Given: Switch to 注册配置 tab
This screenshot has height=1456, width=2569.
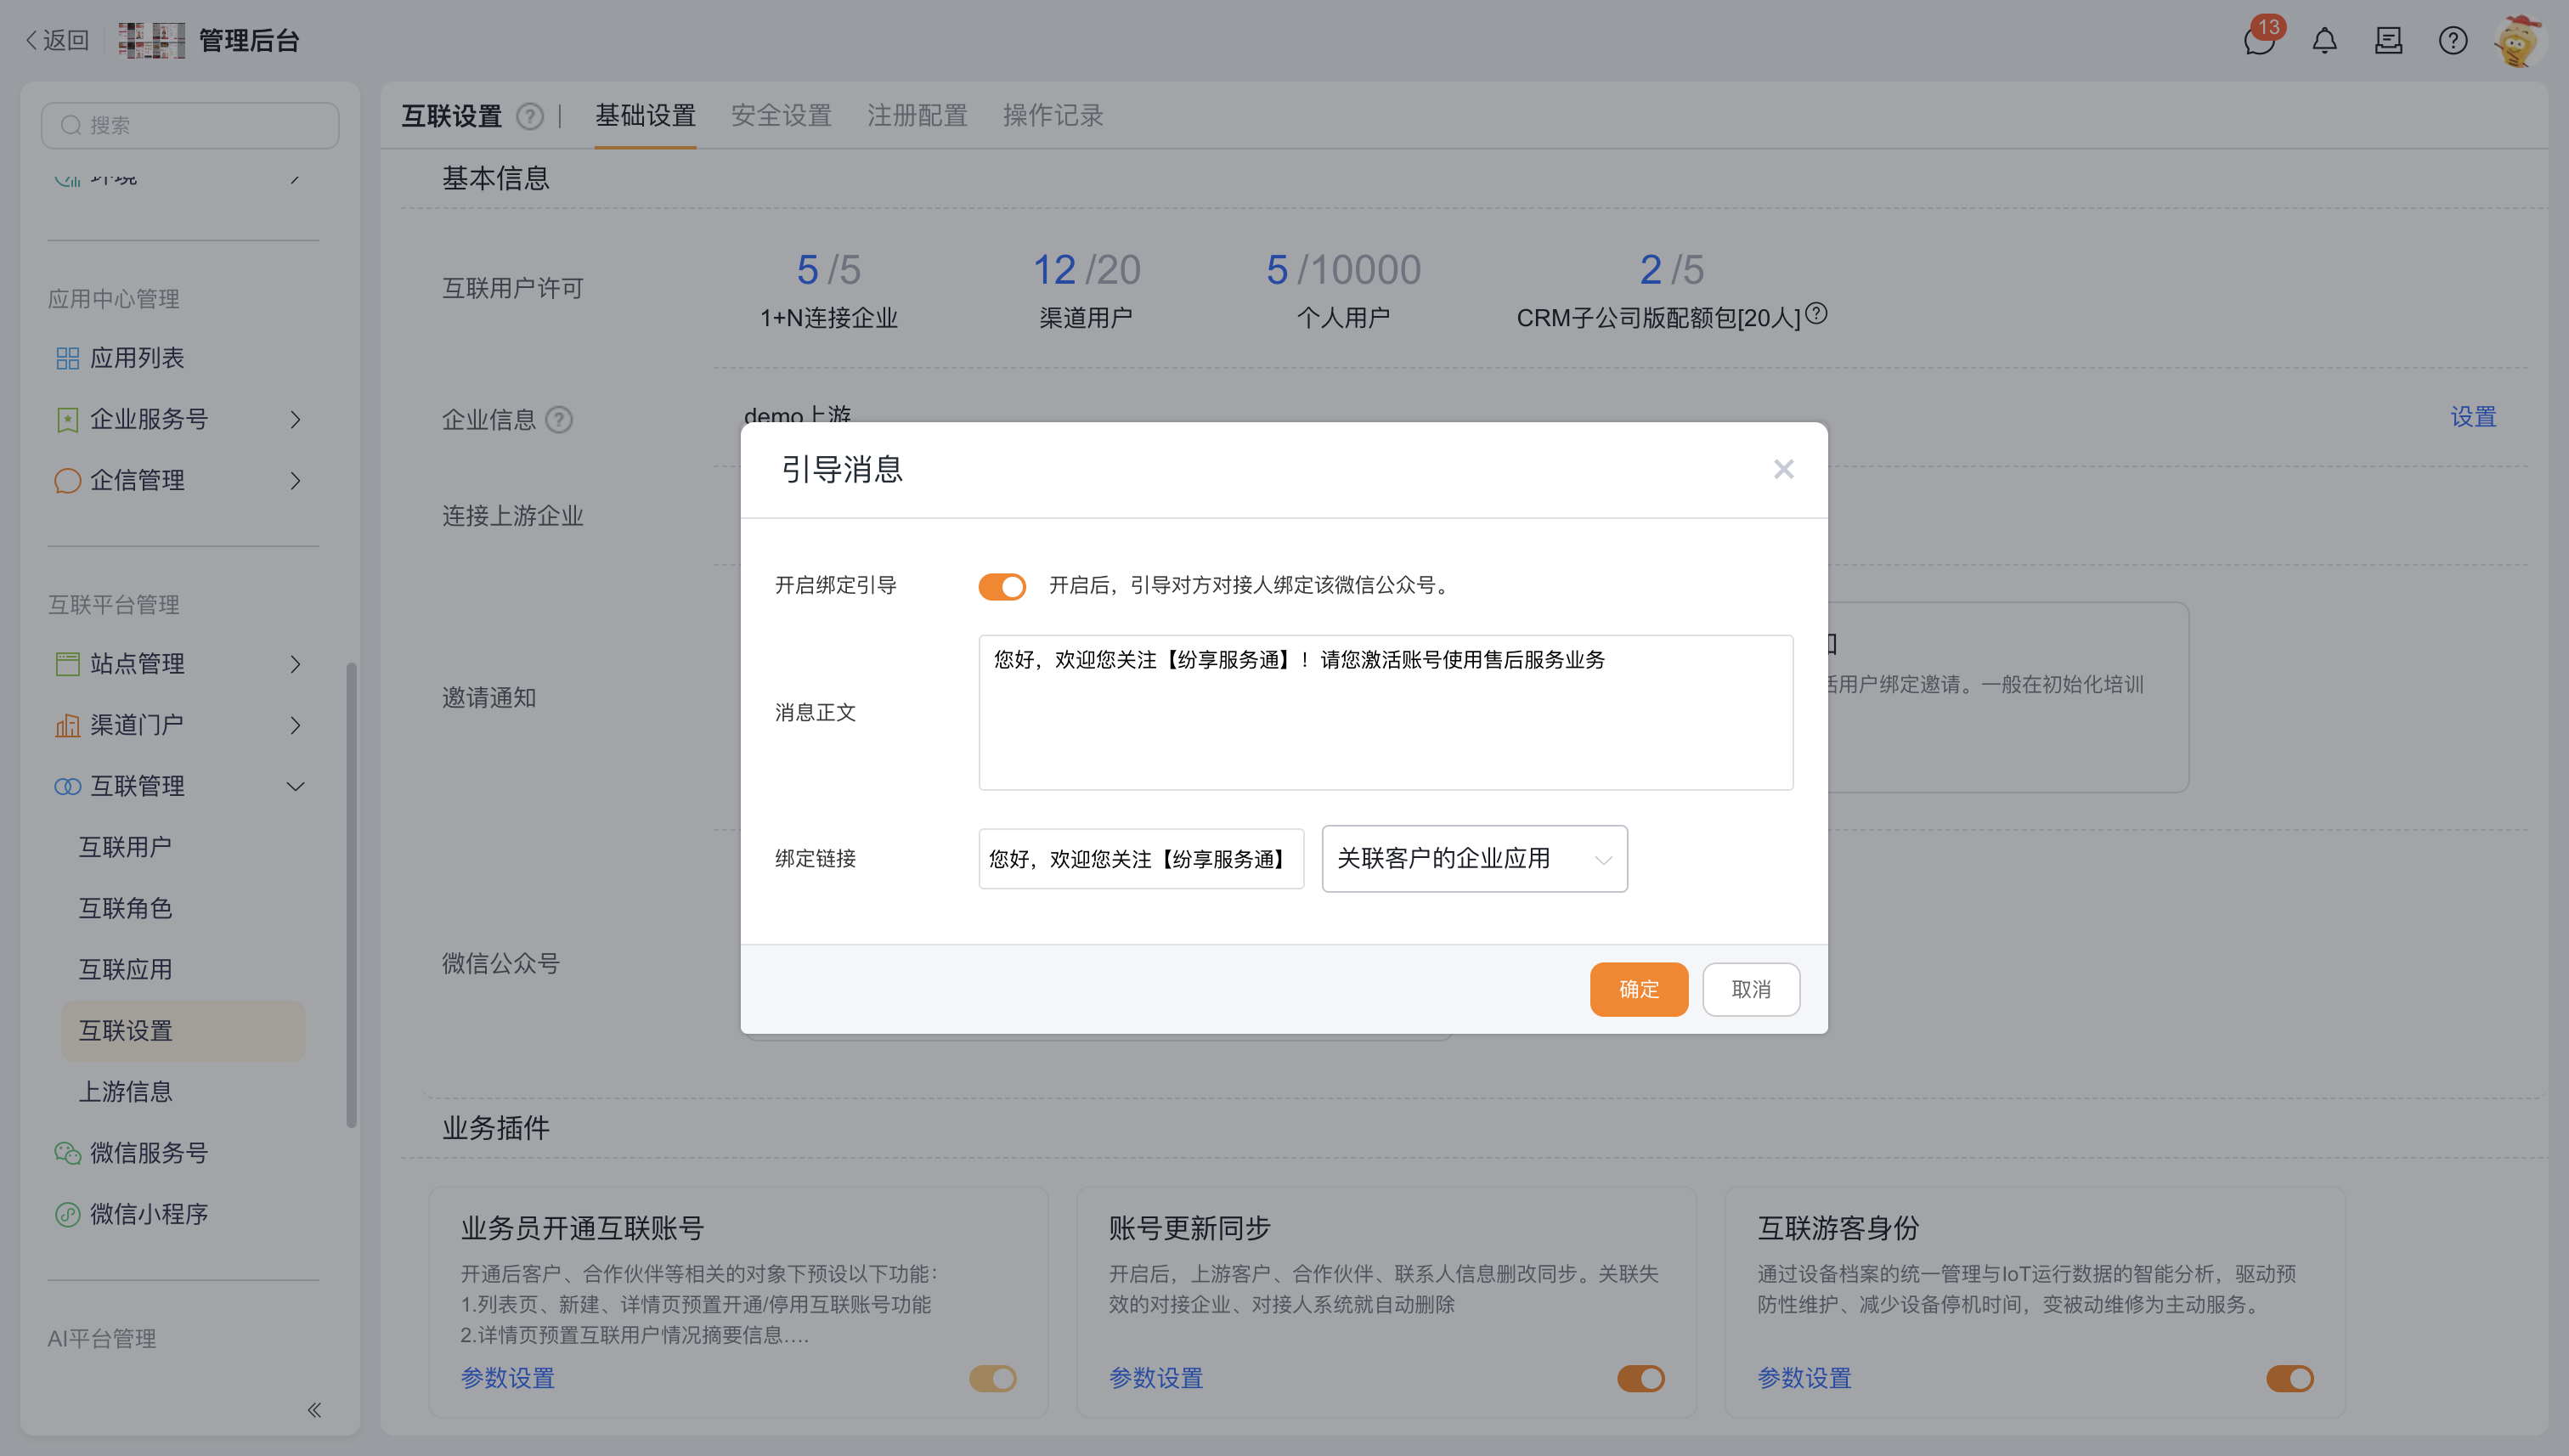Looking at the screenshot, I should coord(917,116).
